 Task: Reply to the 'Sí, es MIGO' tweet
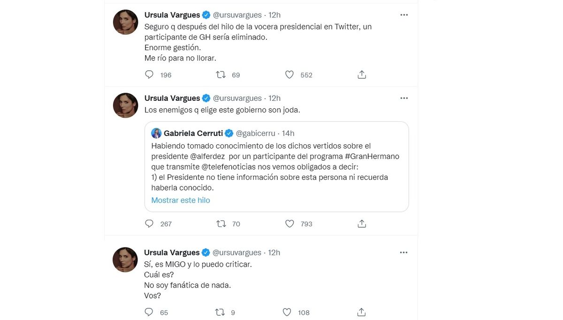point(149,312)
